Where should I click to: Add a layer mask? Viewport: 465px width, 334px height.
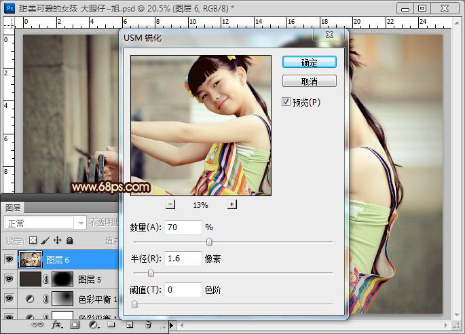(x=75, y=325)
